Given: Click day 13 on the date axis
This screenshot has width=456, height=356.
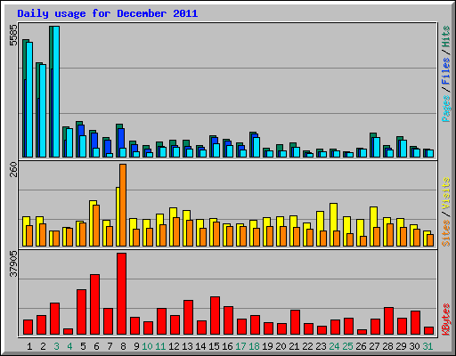Looking at the screenshot, I should (187, 346).
